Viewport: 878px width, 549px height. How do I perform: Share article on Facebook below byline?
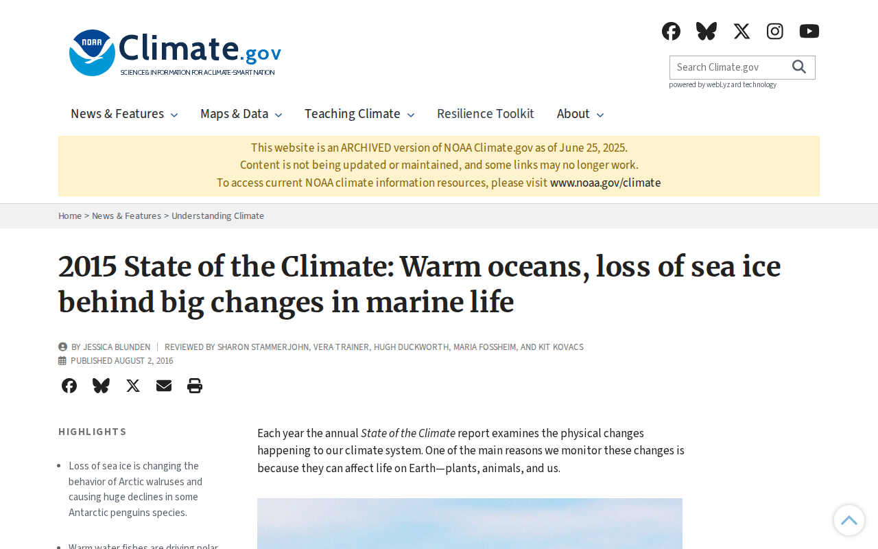(x=69, y=386)
